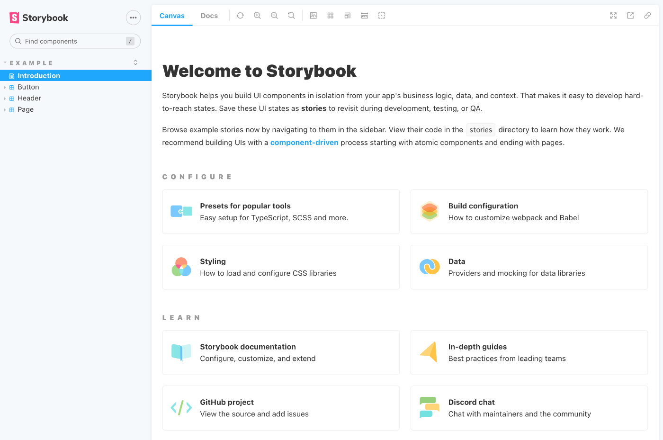Open In-depth guides card
Screen dimensions: 663x440
tap(529, 352)
